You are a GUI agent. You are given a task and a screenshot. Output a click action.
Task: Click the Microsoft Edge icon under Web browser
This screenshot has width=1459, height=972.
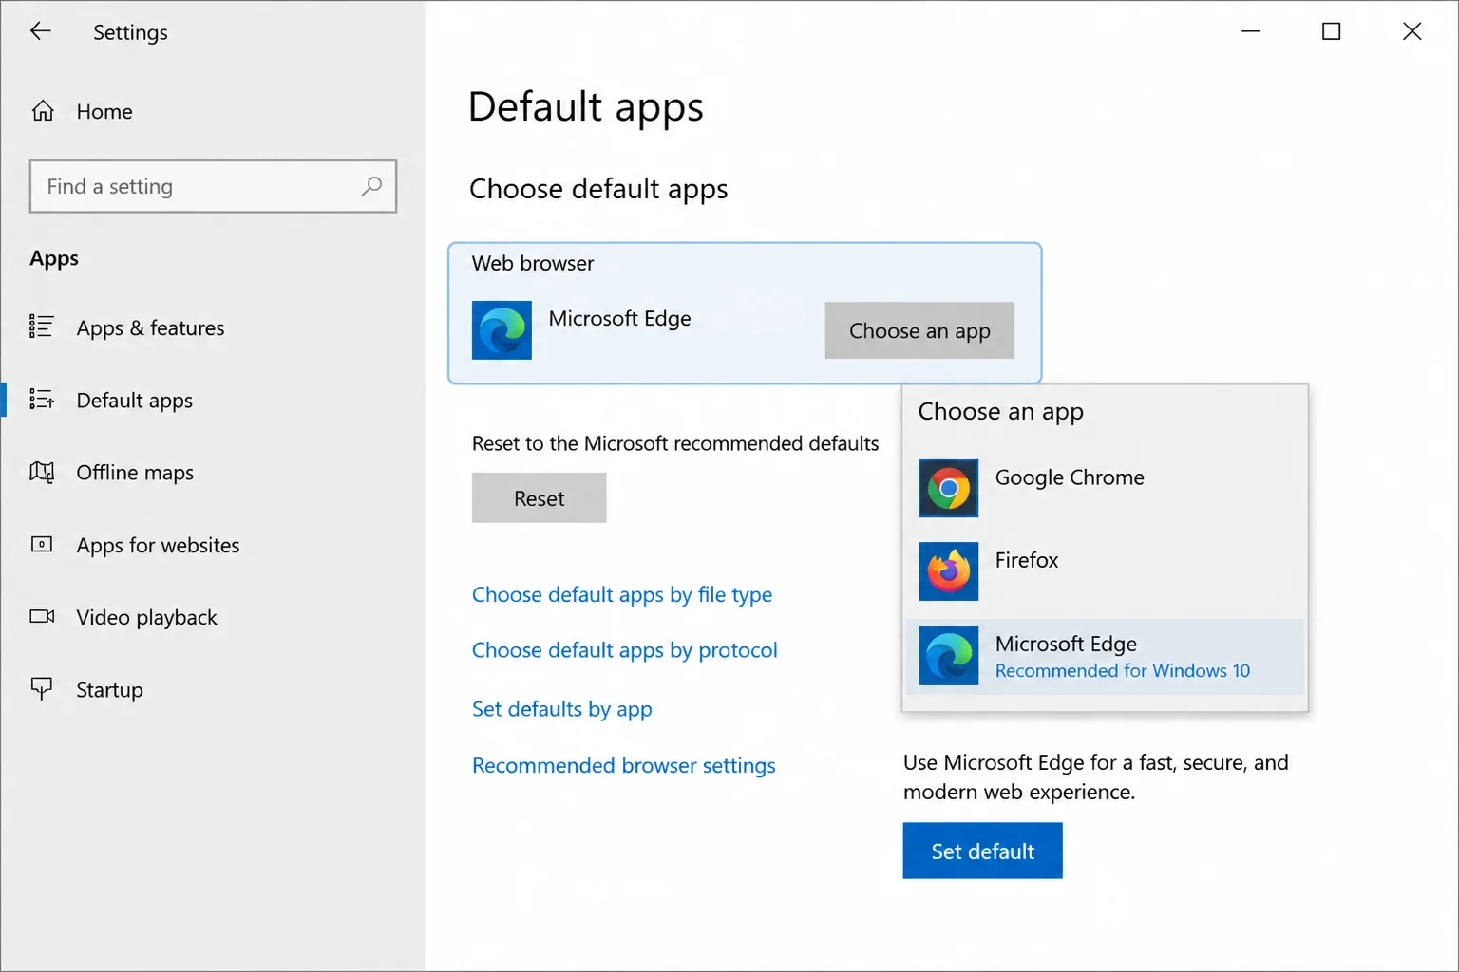(x=502, y=330)
